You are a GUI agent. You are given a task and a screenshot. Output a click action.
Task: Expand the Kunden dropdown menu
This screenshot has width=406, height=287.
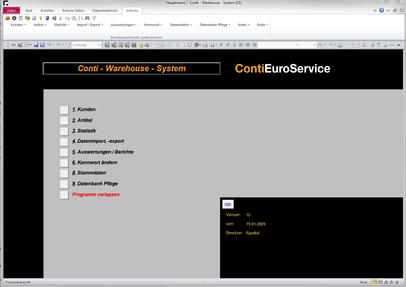[18, 25]
